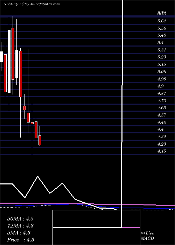Click the 5.15 price axis label
Image resolution: width=175 pixels, height=245 pixels.
(x=162, y=64)
